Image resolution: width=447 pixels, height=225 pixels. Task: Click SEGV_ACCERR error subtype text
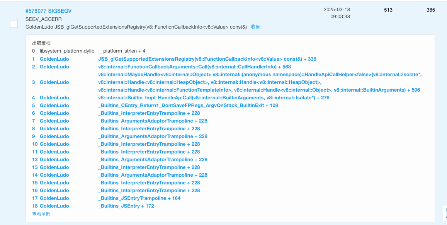tap(44, 19)
